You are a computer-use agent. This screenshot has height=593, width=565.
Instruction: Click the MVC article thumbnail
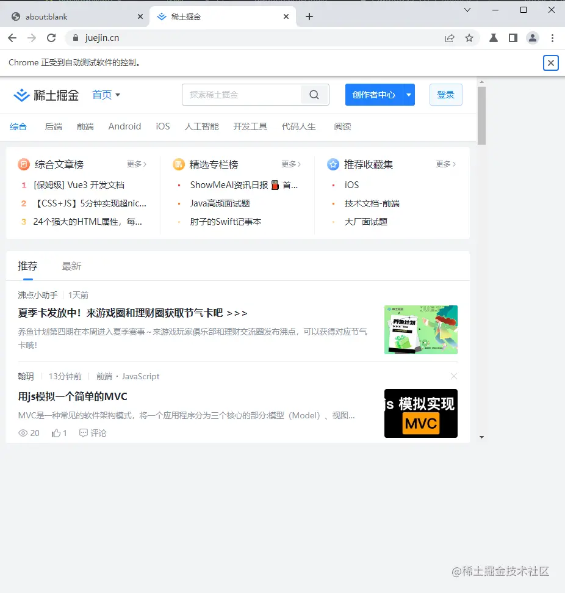[420, 413]
